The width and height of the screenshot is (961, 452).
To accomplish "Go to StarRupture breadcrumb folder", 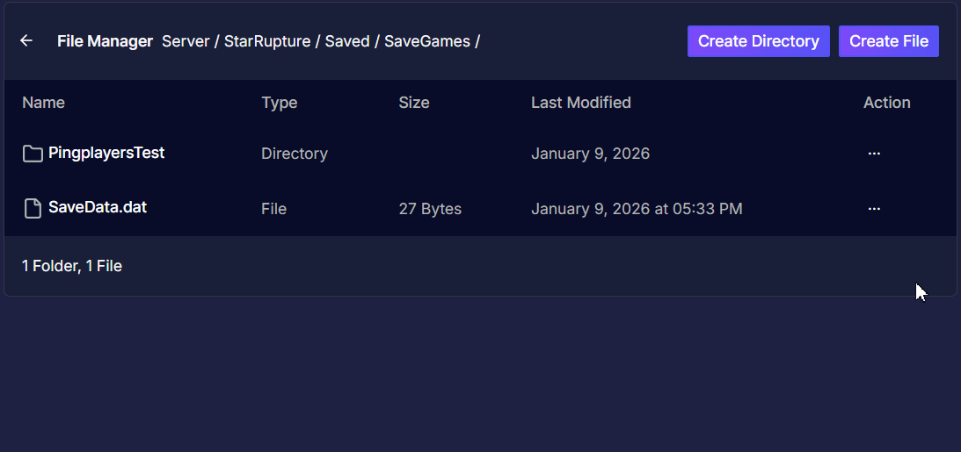I will [x=266, y=41].
